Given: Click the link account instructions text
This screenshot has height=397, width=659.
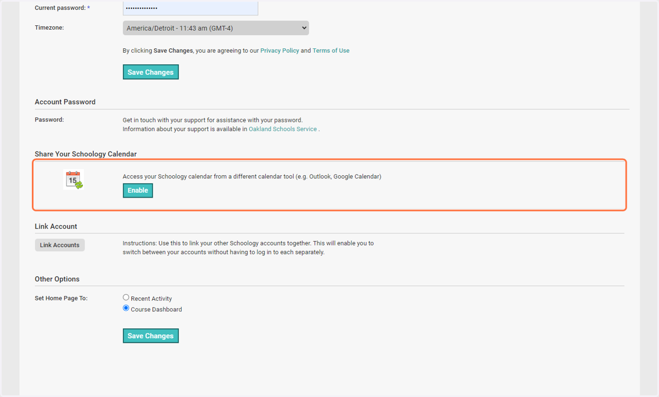Looking at the screenshot, I should click(x=248, y=248).
